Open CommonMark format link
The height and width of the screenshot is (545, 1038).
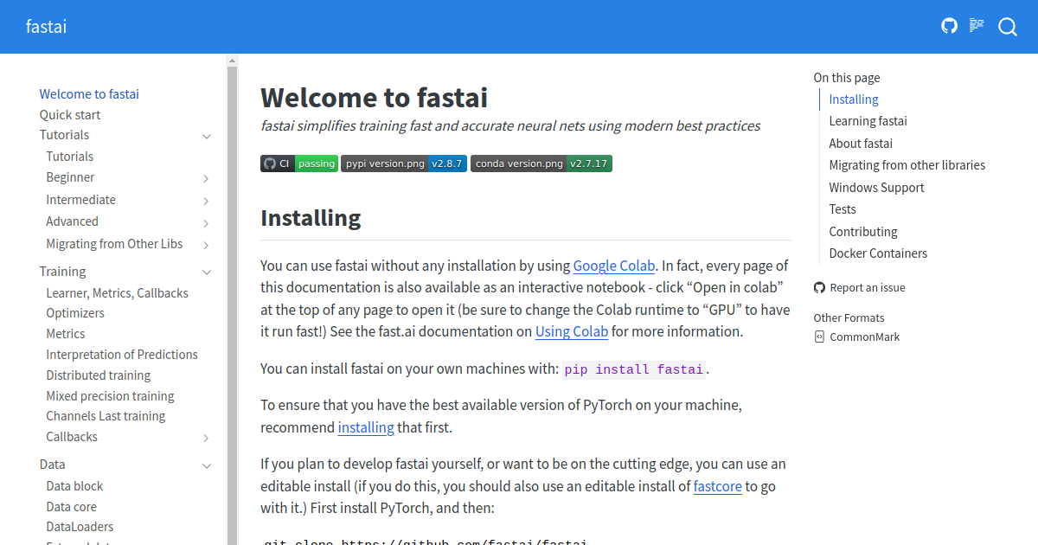(x=865, y=337)
